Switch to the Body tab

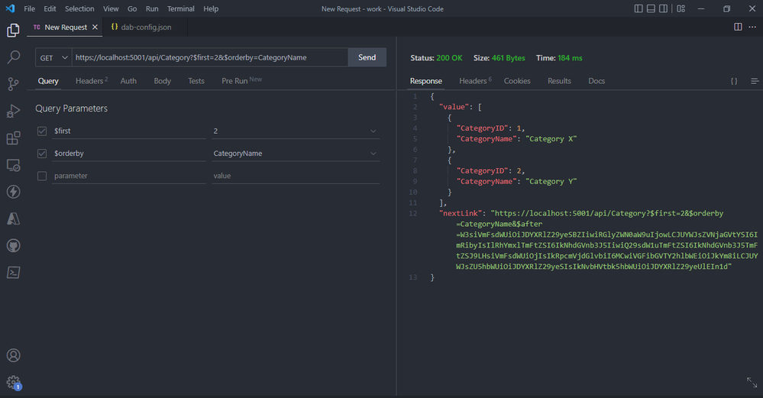[x=162, y=81]
